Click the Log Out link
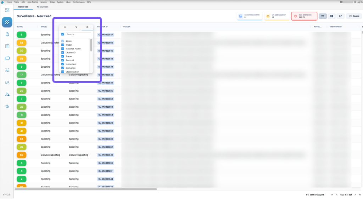Screen dimensions: 363x199 click(x=359, y=2)
